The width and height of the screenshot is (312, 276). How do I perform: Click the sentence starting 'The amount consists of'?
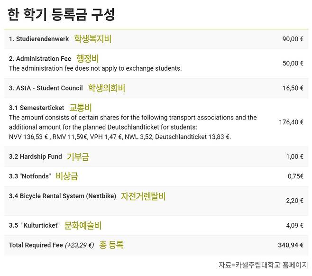(133, 118)
